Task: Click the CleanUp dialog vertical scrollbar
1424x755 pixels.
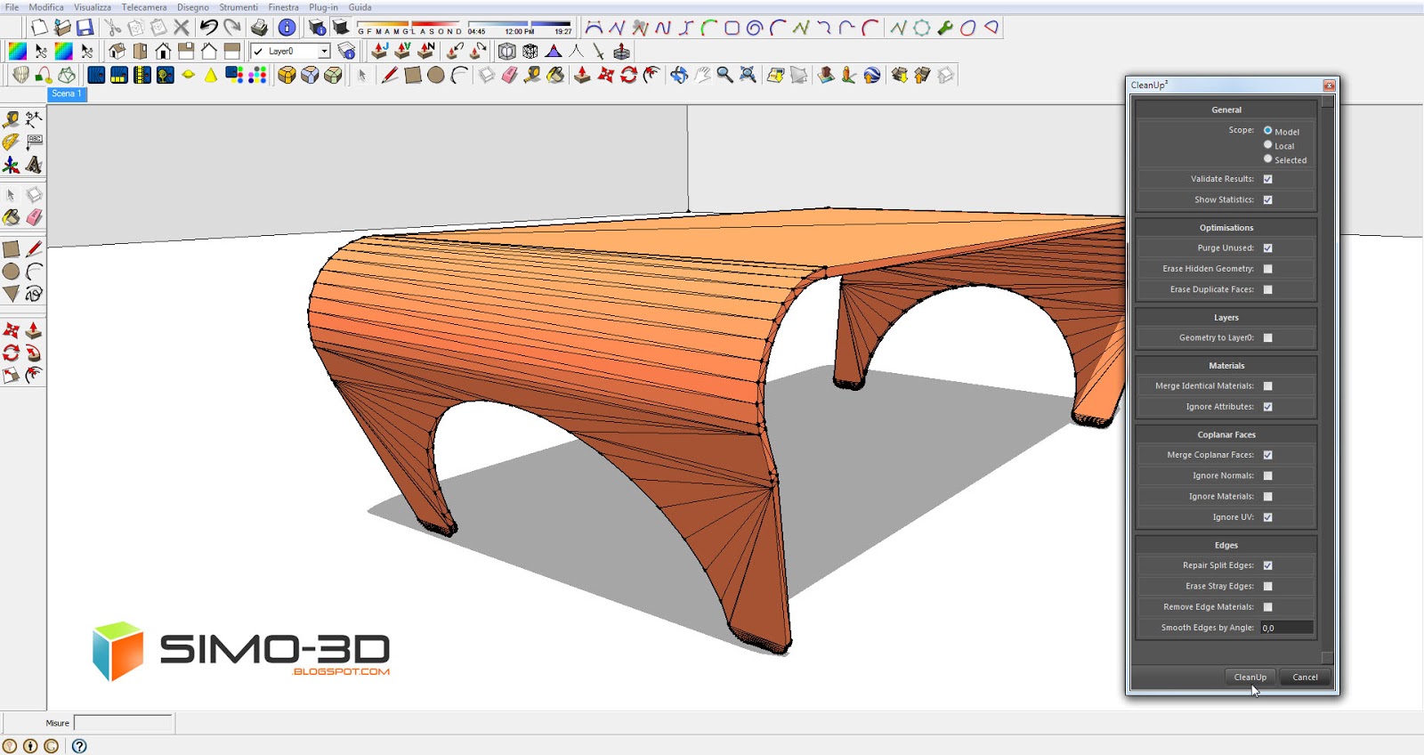Action: click(x=1328, y=379)
